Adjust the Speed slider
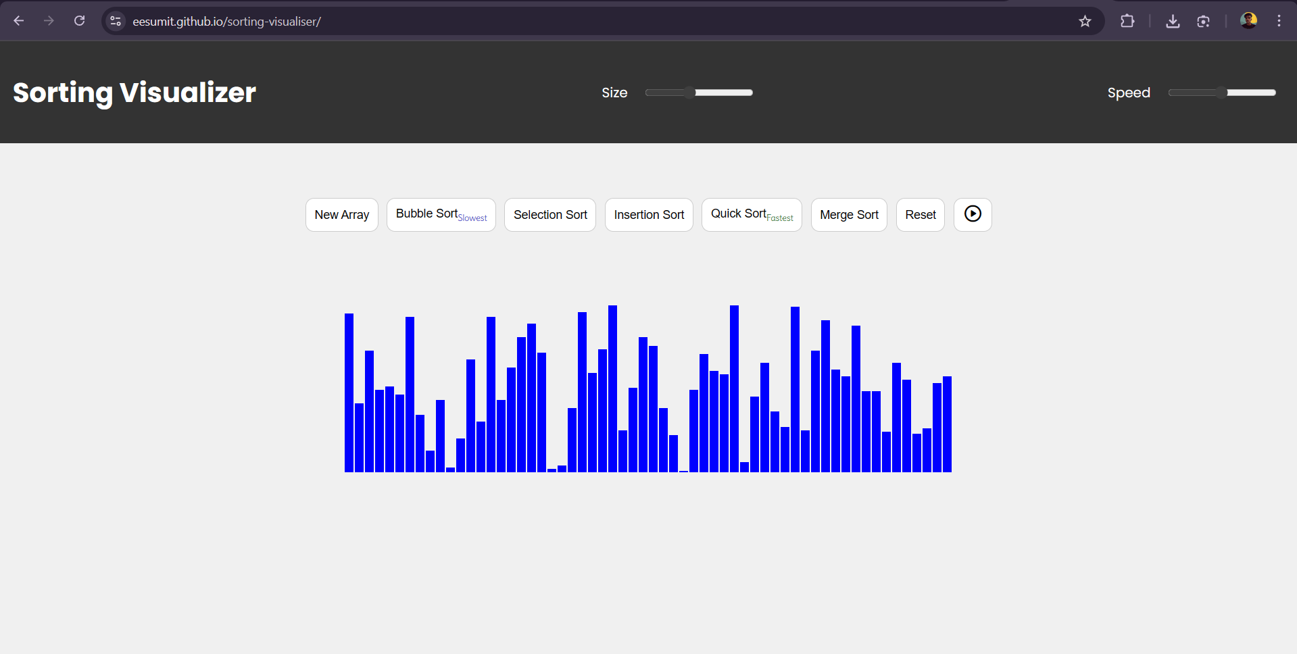This screenshot has width=1297, height=654. [x=1221, y=93]
